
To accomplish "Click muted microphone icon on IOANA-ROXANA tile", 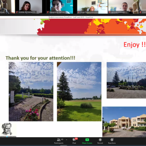I will pos(17,12).
